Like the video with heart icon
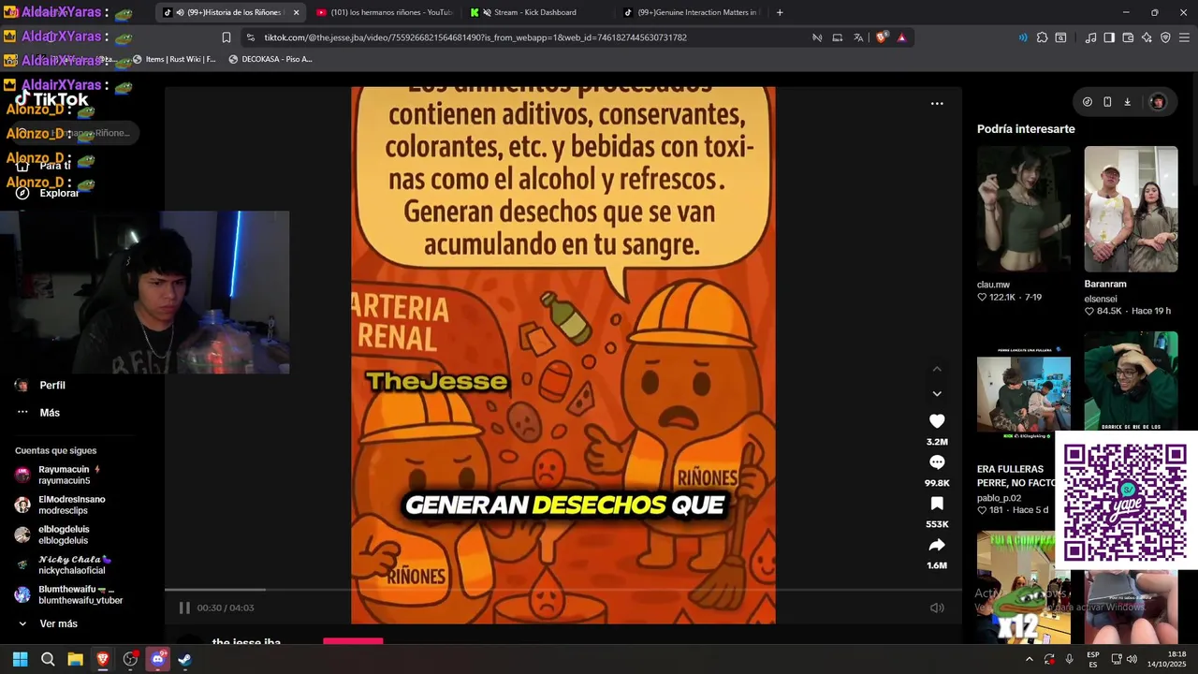This screenshot has width=1198, height=674. pos(937,421)
